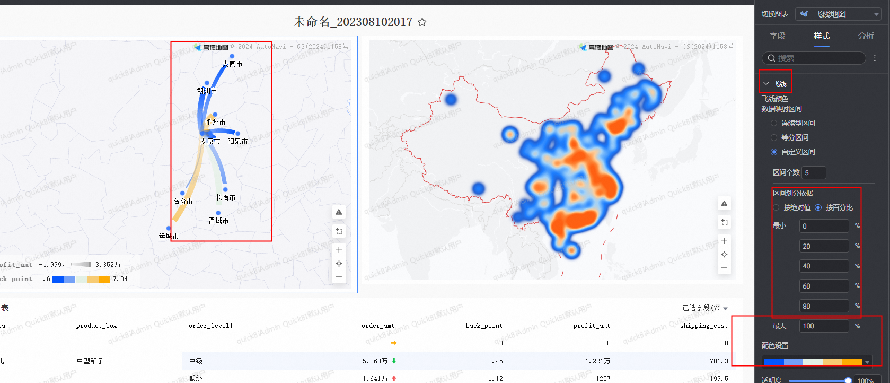Click the favorite star beside the dashboard title

point(422,22)
